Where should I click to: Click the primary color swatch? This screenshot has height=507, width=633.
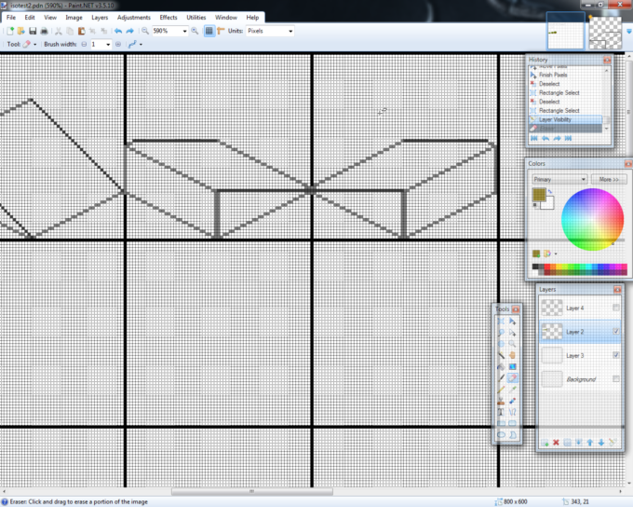click(x=539, y=196)
